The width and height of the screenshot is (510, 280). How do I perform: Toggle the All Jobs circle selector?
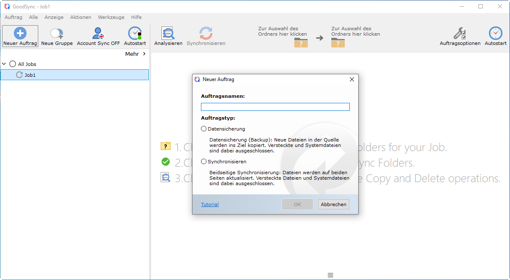point(13,64)
